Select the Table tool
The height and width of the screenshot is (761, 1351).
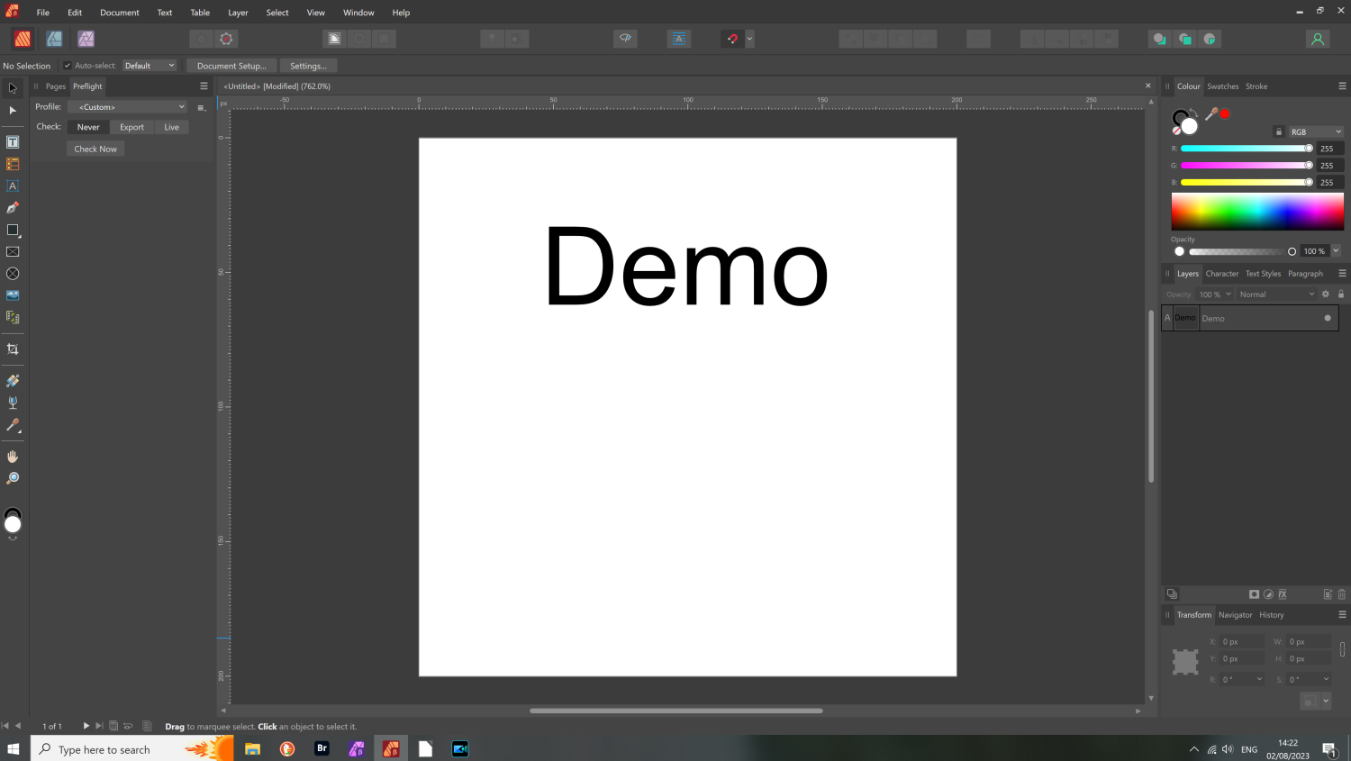click(13, 164)
